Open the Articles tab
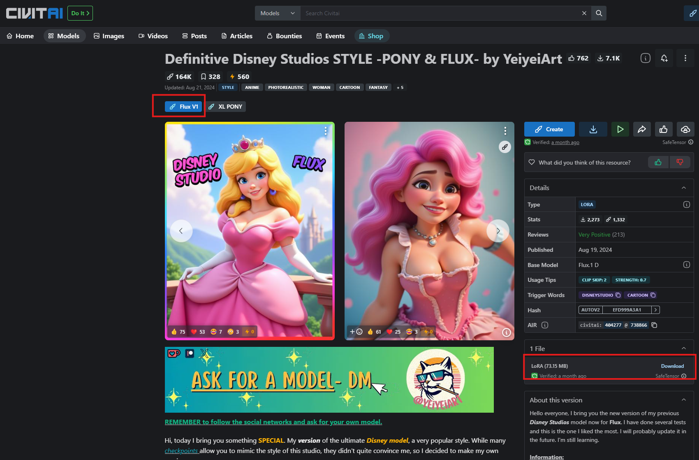The width and height of the screenshot is (699, 460). [x=237, y=36]
